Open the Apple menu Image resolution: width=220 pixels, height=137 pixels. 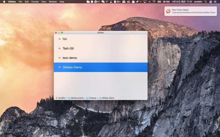tap(4, 2)
